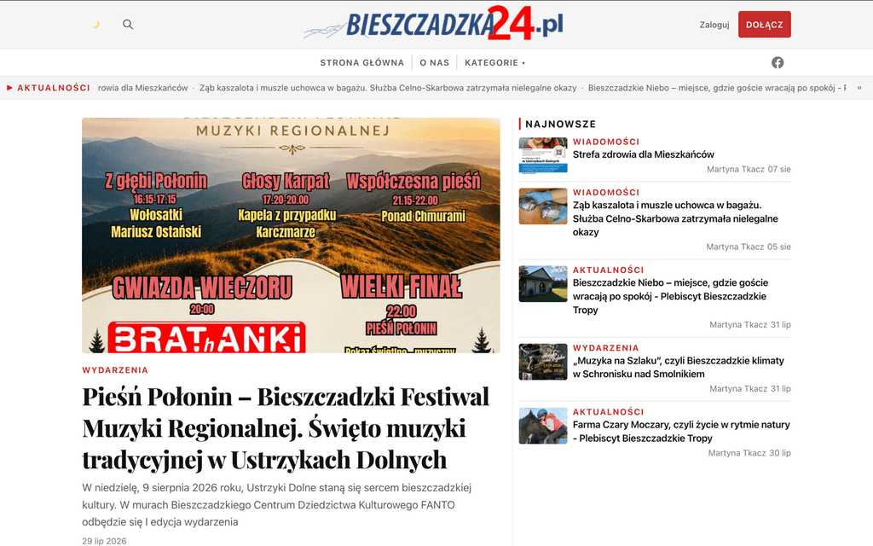The width and height of the screenshot is (873, 546).
Task: Open STRONA GŁÓWNA menu item
Action: tap(361, 63)
